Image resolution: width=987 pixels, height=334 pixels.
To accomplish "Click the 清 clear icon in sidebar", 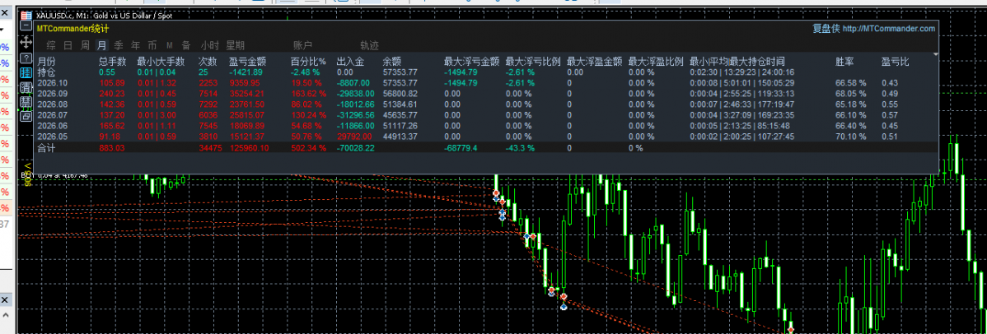I will [26, 87].
